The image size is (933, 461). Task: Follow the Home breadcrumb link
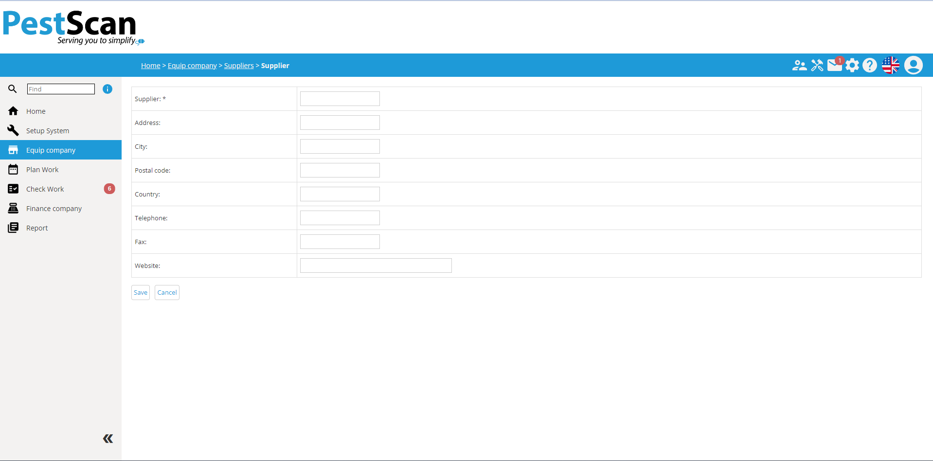click(151, 66)
